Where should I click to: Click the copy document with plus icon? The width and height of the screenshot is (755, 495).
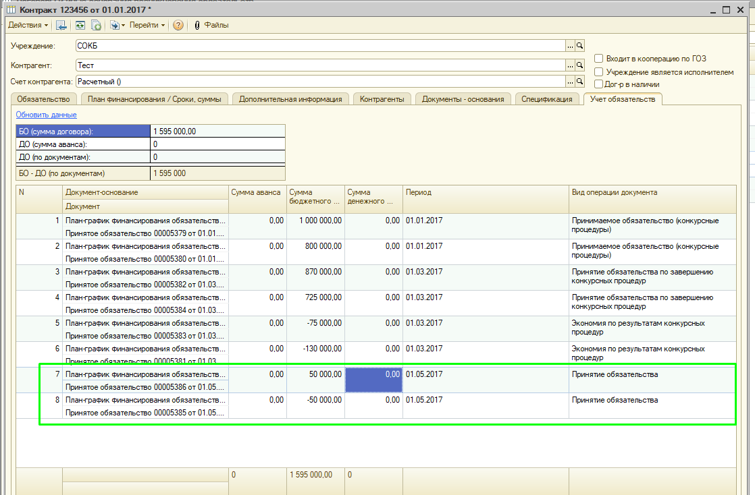pyautogui.click(x=97, y=25)
